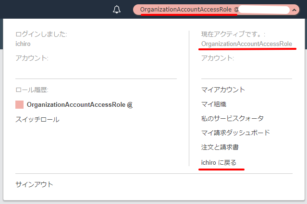Image resolution: width=307 pixels, height=204 pixels.
Task: Click the 現在アクティブです label
Action: (233, 34)
